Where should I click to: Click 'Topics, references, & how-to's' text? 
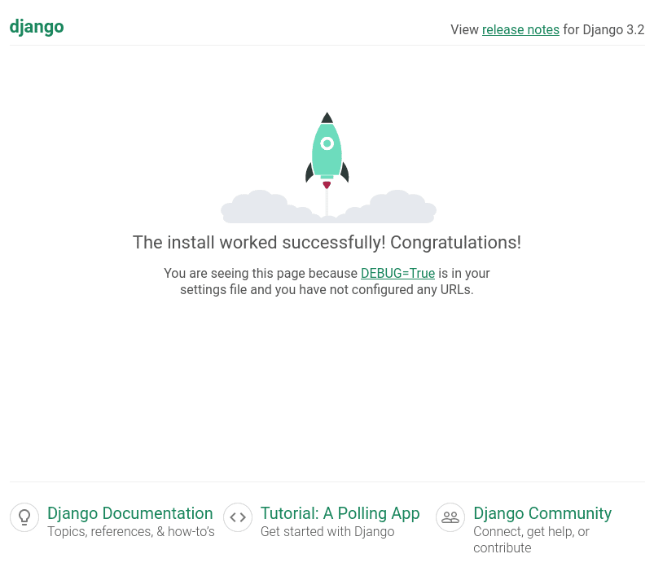131,532
